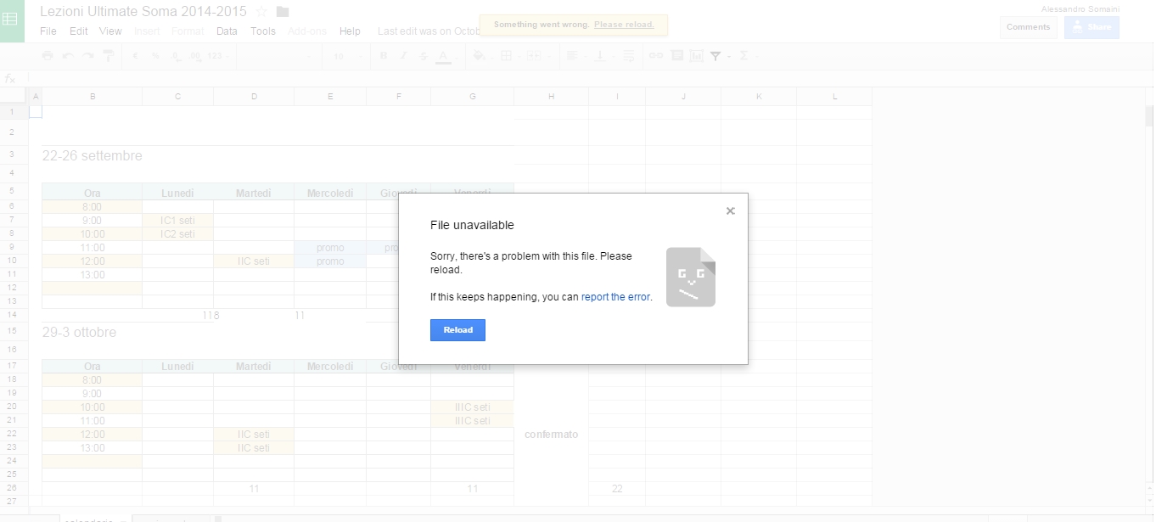The width and height of the screenshot is (1156, 522).
Task: Open the Merge cells dropdown
Action: click(x=534, y=56)
